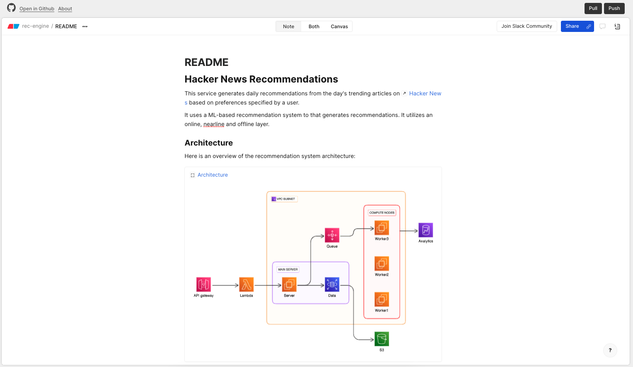Open the help question mark button
Screen dimensions: 633x367
click(610, 350)
